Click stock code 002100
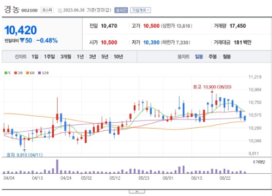272x196 pixels. click(29, 10)
